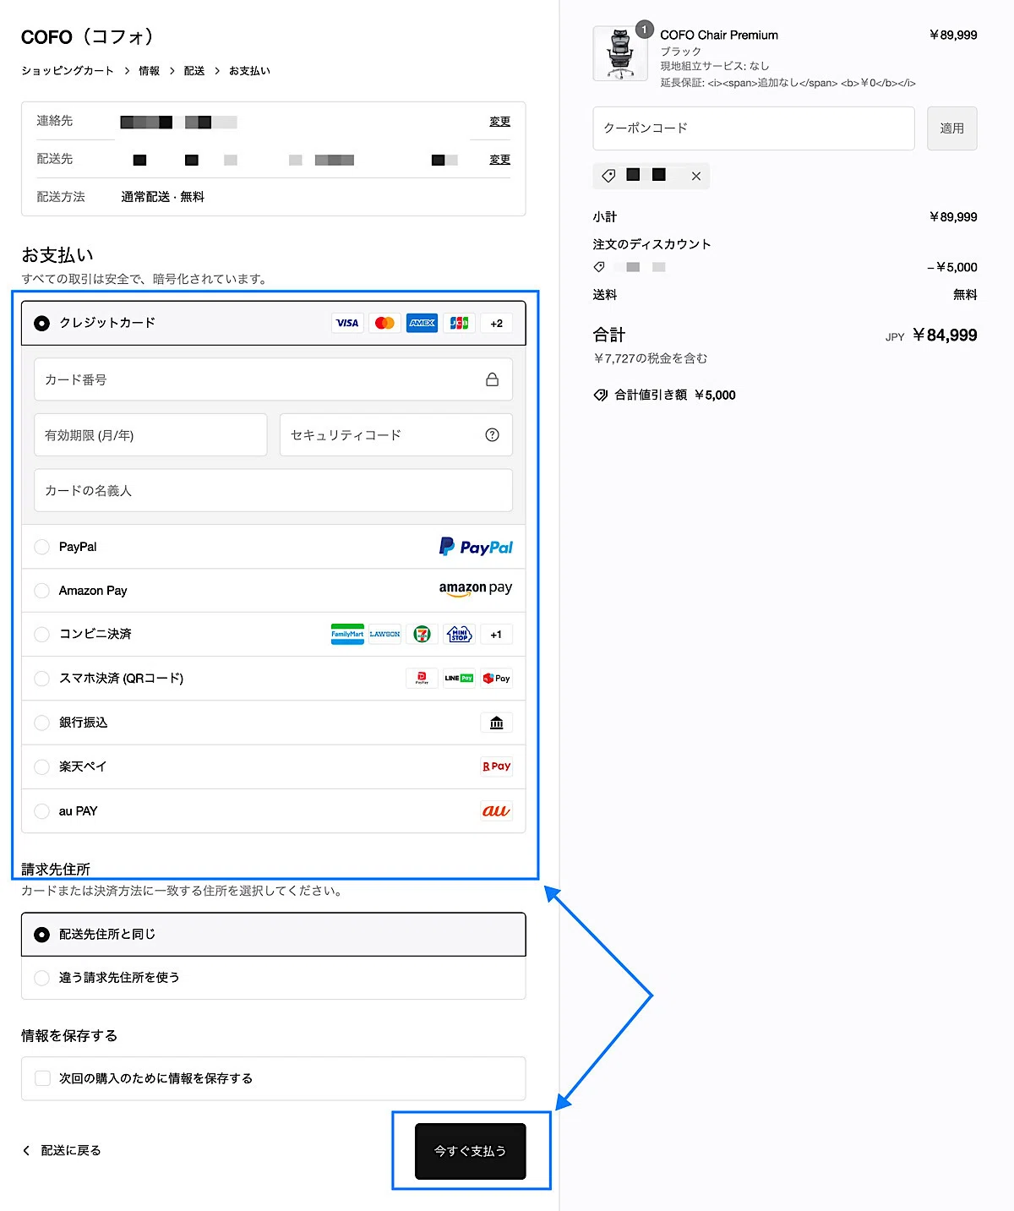Screen dimensions: 1014x1211
Task: Open the security code help question icon
Action: point(492,434)
